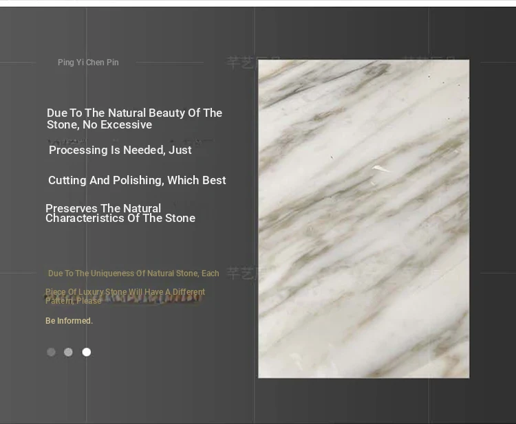516x424 pixels.
Task: Click the white strip at the top edge
Action: (258, 3)
